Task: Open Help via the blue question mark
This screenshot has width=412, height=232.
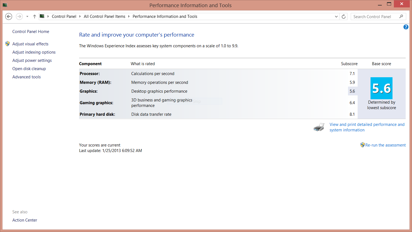Action: pyautogui.click(x=406, y=27)
